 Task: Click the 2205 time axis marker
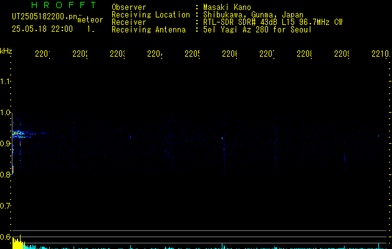(x=192, y=54)
